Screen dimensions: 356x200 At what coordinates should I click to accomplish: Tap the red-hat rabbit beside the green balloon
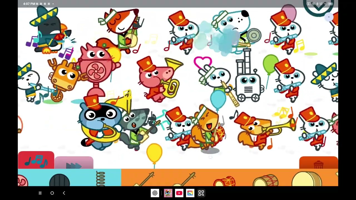click(289, 81)
